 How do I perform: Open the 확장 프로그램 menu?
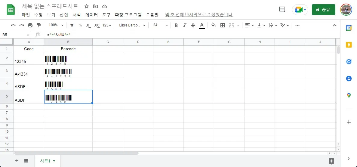[128, 15]
